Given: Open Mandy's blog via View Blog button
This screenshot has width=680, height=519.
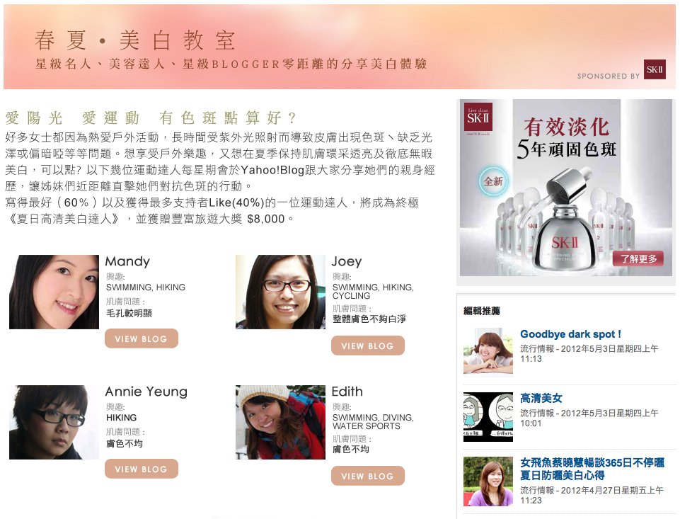Looking at the screenshot, I should [x=142, y=338].
